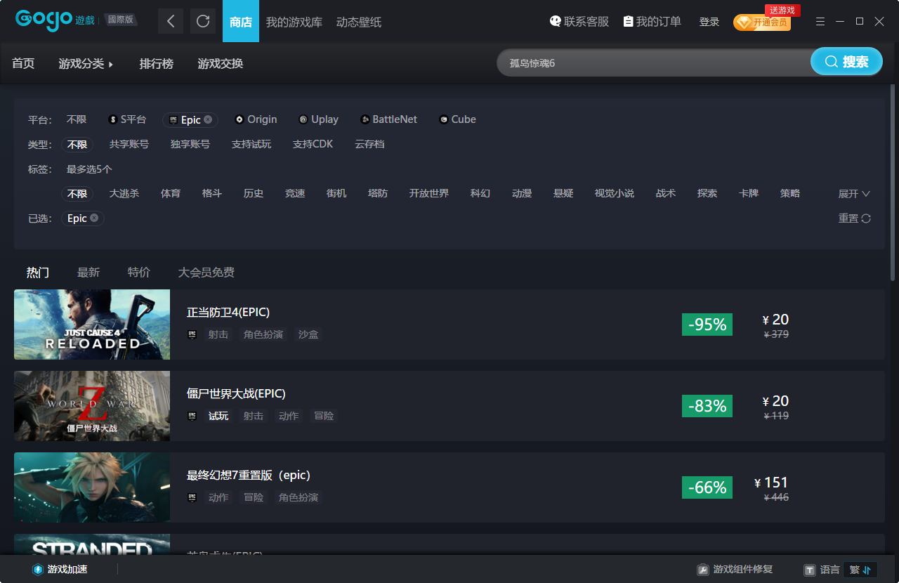
Task: Sort by 最新 tab
Action: pyautogui.click(x=88, y=273)
